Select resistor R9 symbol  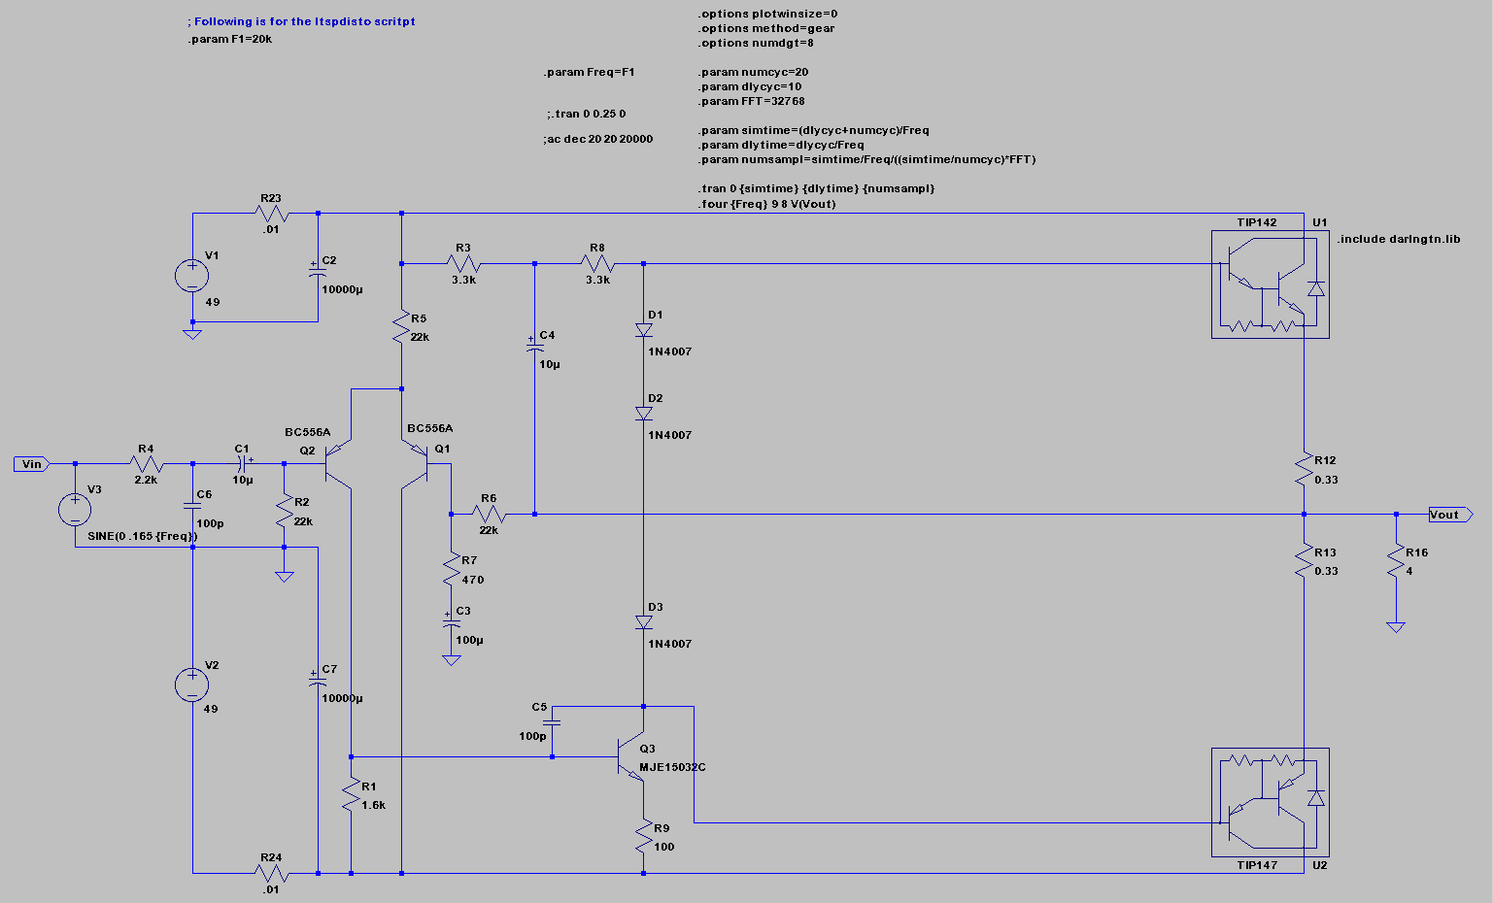click(643, 836)
